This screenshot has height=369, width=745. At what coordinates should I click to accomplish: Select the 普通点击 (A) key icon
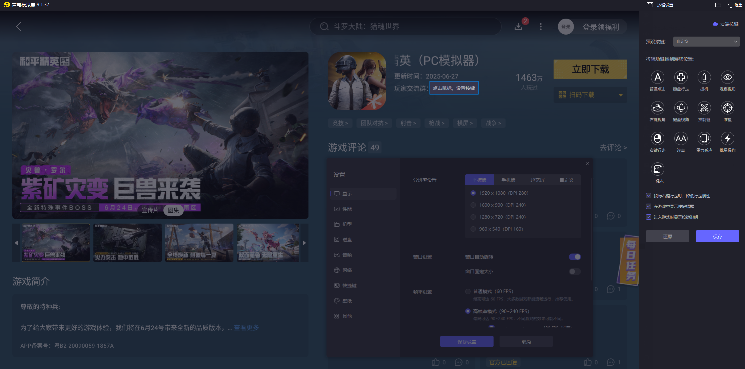(x=657, y=78)
